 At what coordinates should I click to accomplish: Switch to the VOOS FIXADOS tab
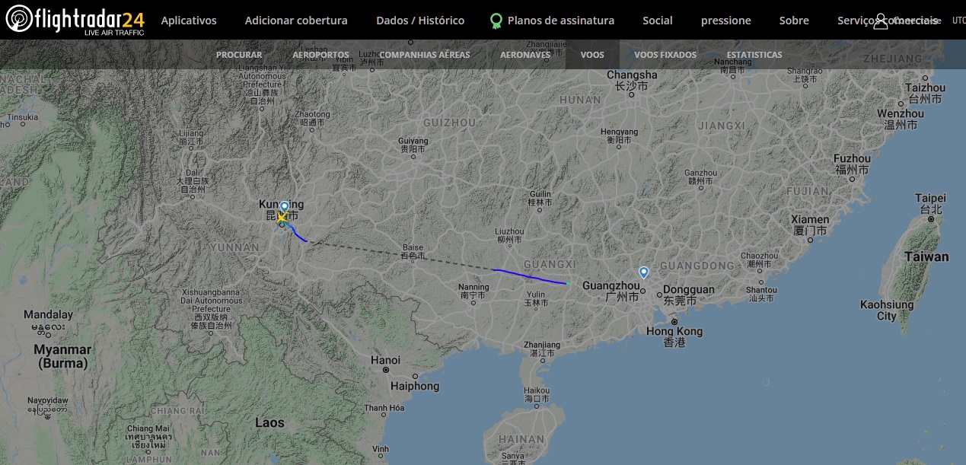[665, 55]
